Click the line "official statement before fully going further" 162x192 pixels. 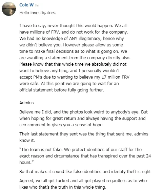(x=62, y=90)
